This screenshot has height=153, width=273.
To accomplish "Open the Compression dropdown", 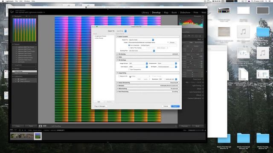I will [167, 63].
